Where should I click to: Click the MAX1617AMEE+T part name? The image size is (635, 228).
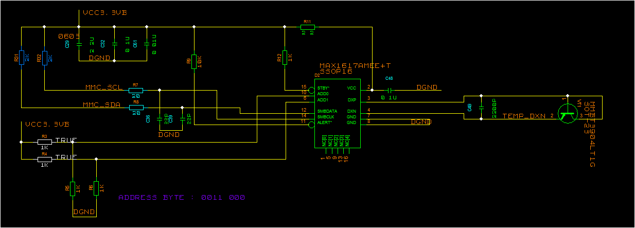[x=355, y=66]
